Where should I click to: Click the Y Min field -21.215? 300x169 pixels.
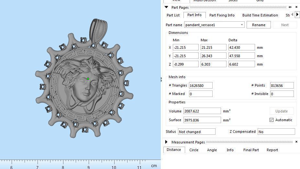[185, 56]
